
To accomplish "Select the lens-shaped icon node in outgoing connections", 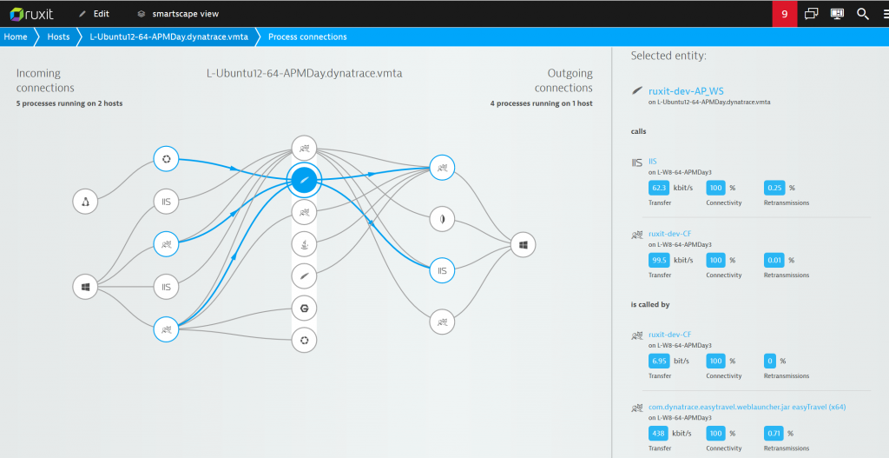I will pos(442,219).
